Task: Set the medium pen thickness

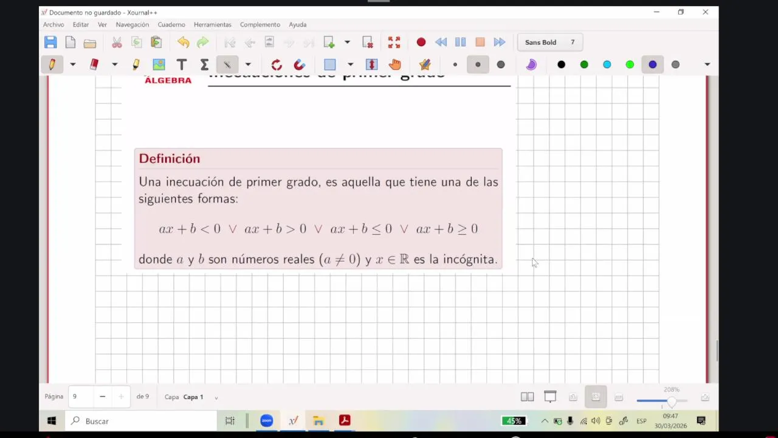Action: point(478,64)
